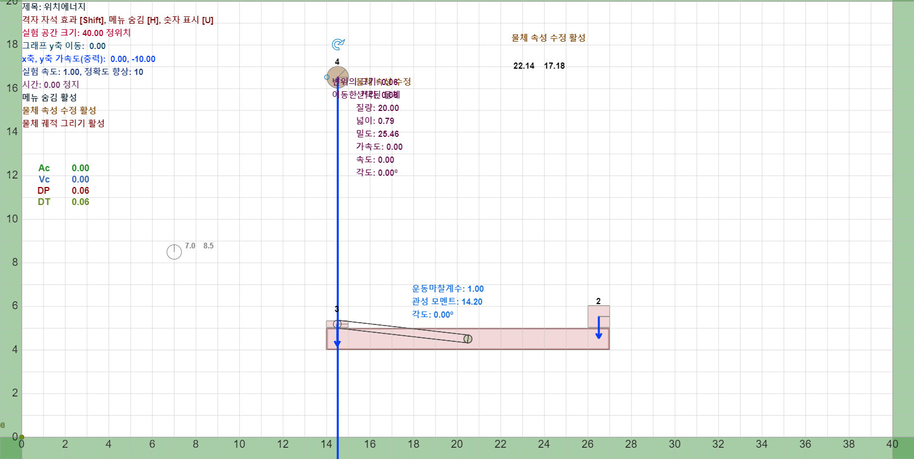Click purple '각도: 0.00°' below 속도

(x=377, y=172)
